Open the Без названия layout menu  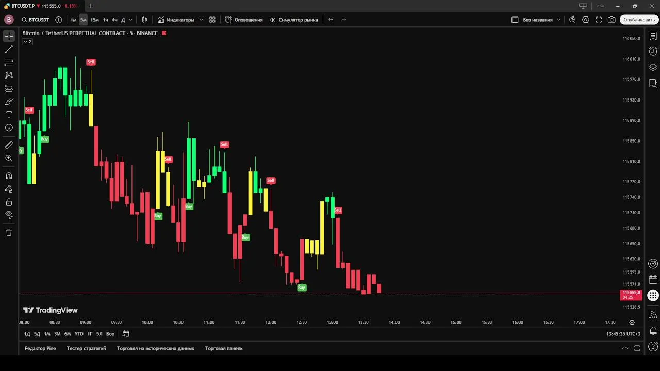[x=541, y=20]
